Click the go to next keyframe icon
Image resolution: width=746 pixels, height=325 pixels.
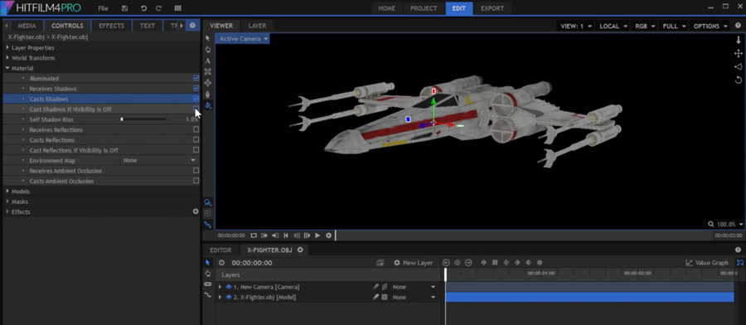pos(468,263)
